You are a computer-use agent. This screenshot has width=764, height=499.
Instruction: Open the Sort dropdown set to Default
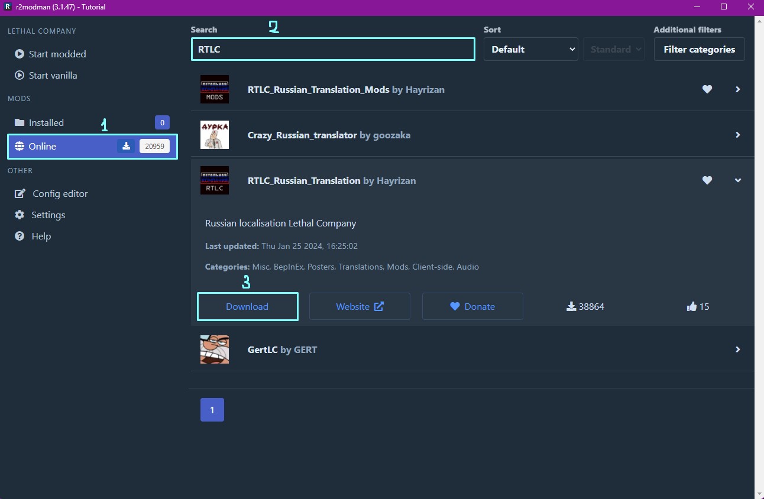(531, 49)
